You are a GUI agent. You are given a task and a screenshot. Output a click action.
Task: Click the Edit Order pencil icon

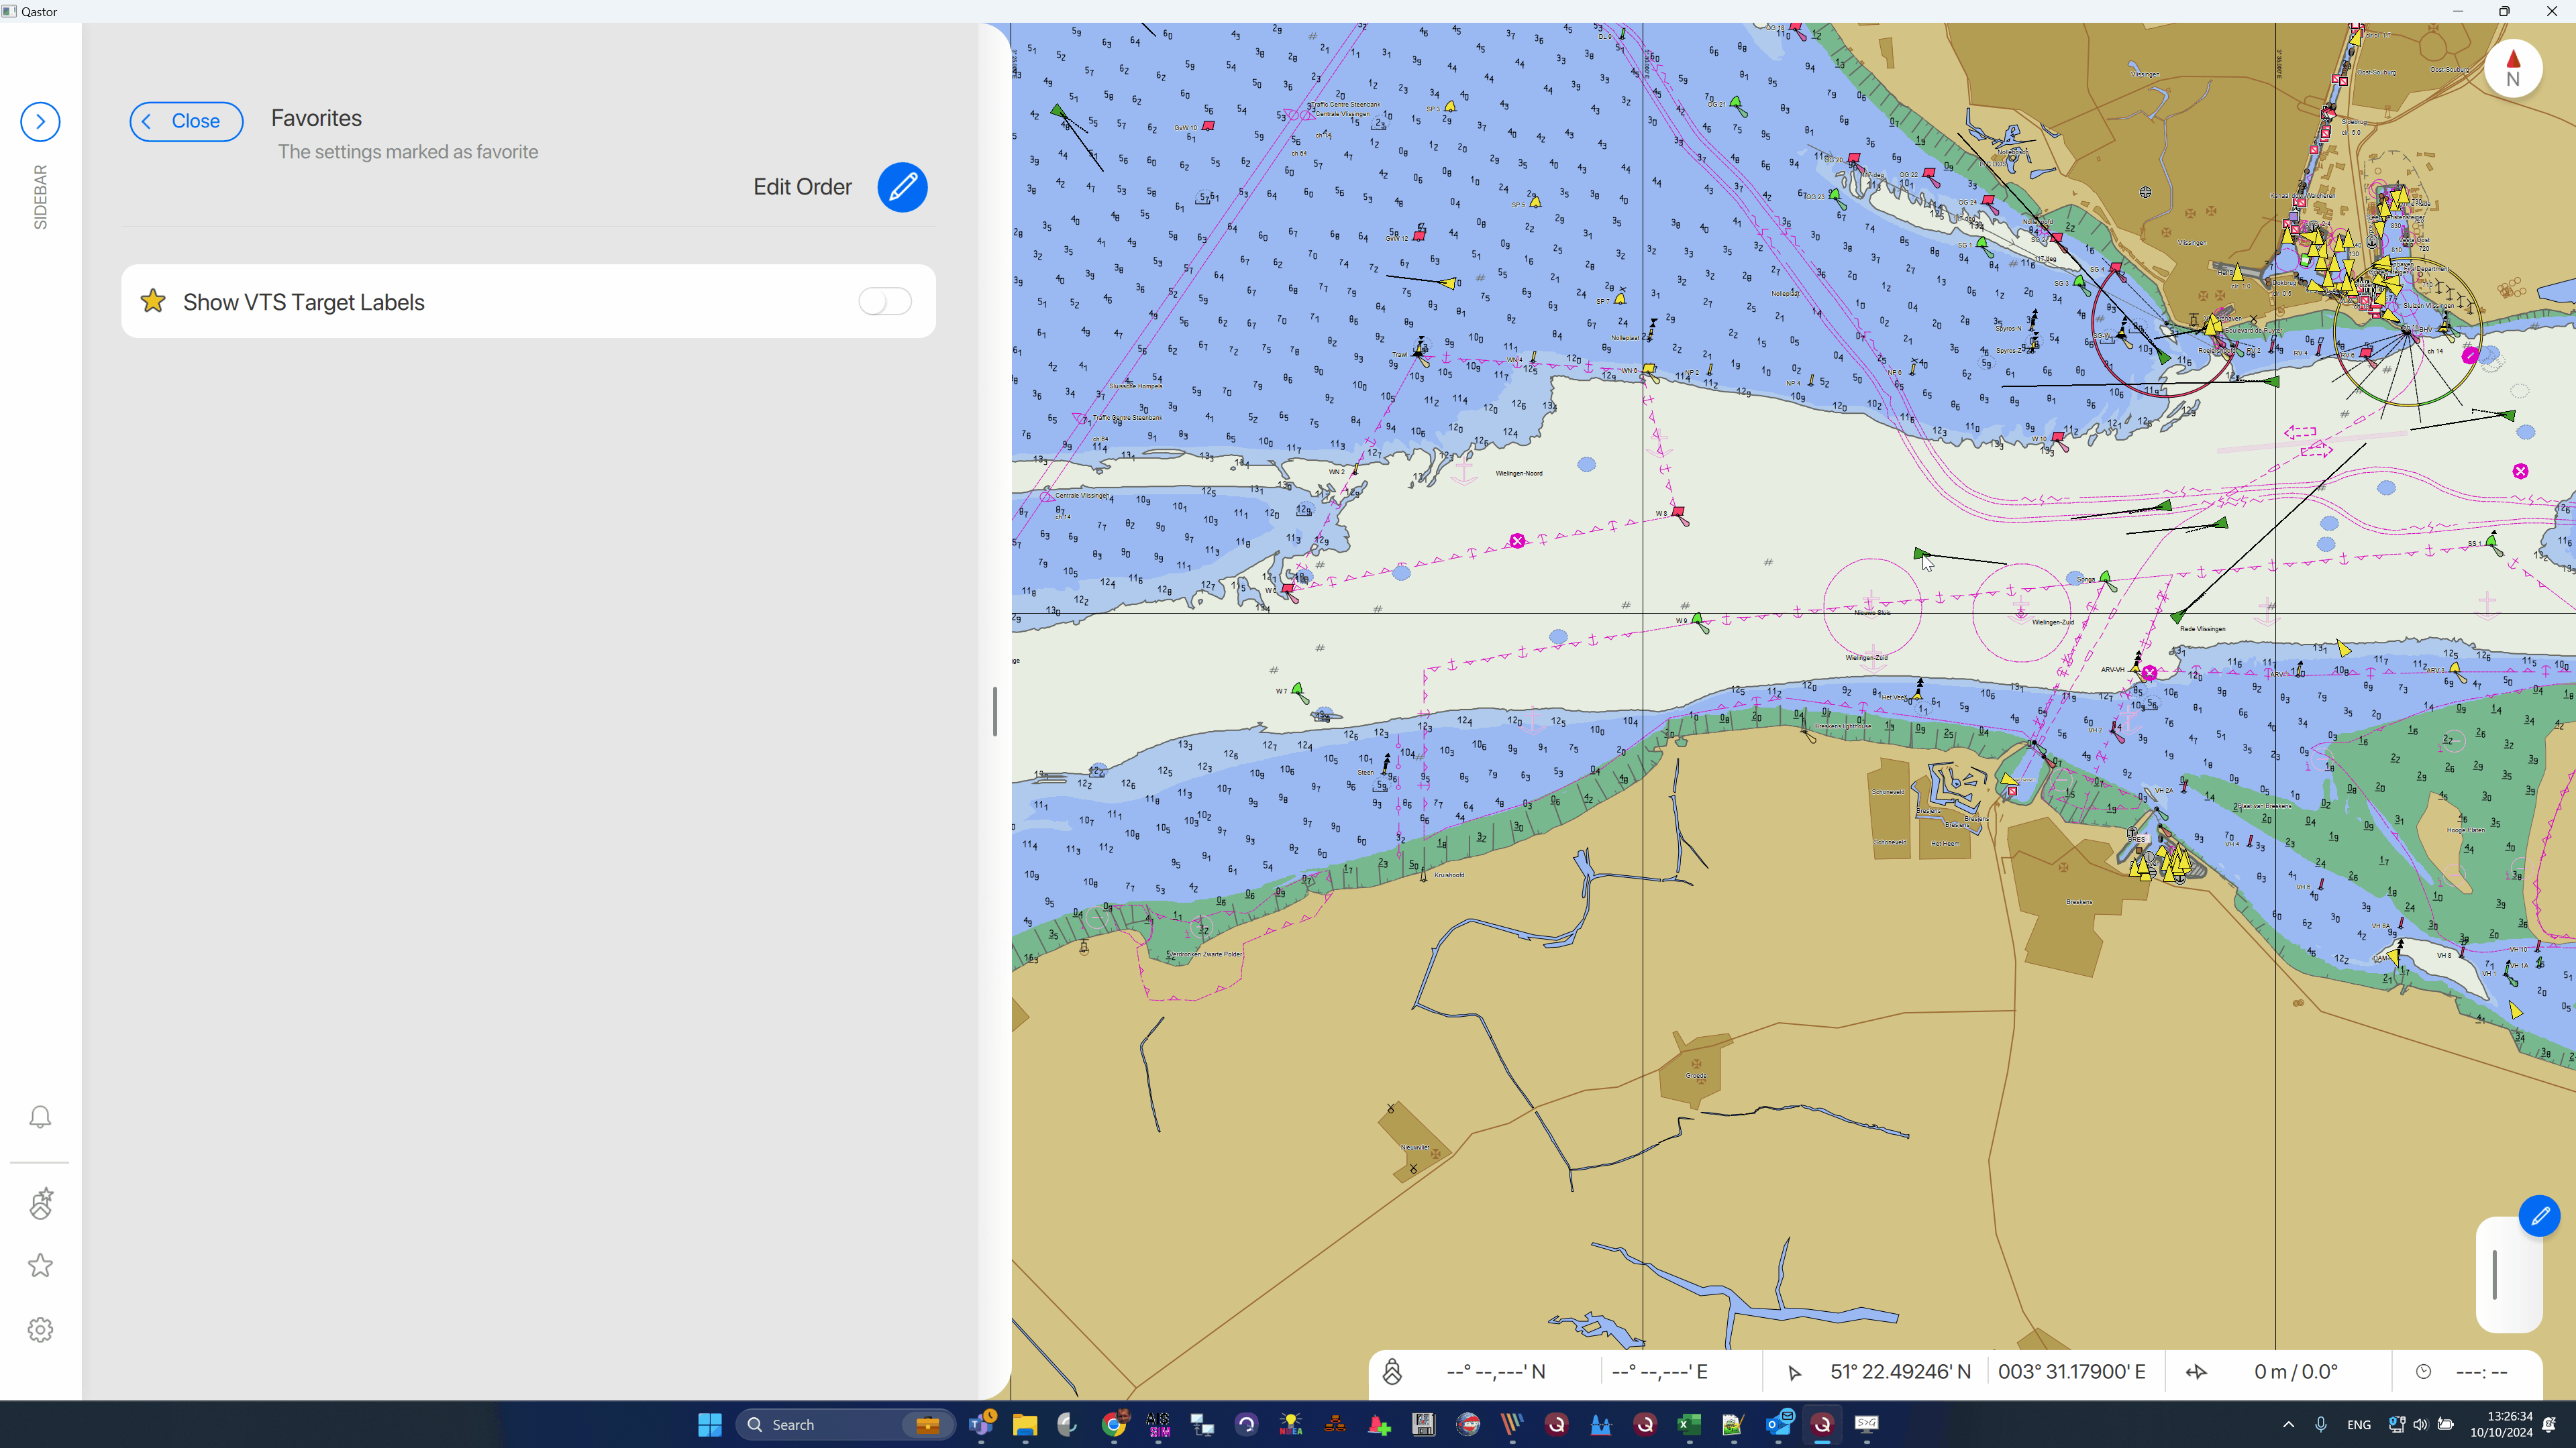[x=902, y=187]
